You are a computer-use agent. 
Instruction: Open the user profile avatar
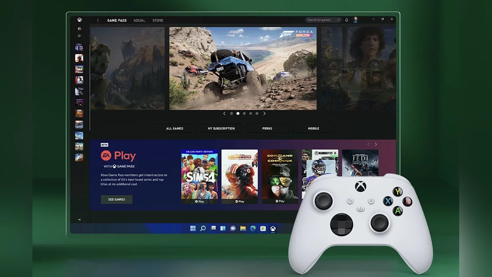coord(355,20)
